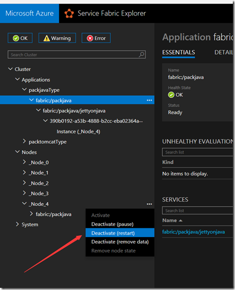Click the Service Fabric Explorer title
This screenshot has width=235, height=290.
[112, 13]
